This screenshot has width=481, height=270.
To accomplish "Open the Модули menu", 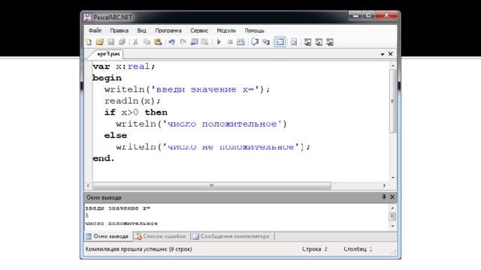I will pyautogui.click(x=226, y=31).
